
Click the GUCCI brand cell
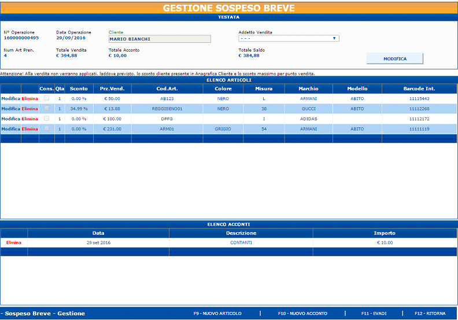308,109
